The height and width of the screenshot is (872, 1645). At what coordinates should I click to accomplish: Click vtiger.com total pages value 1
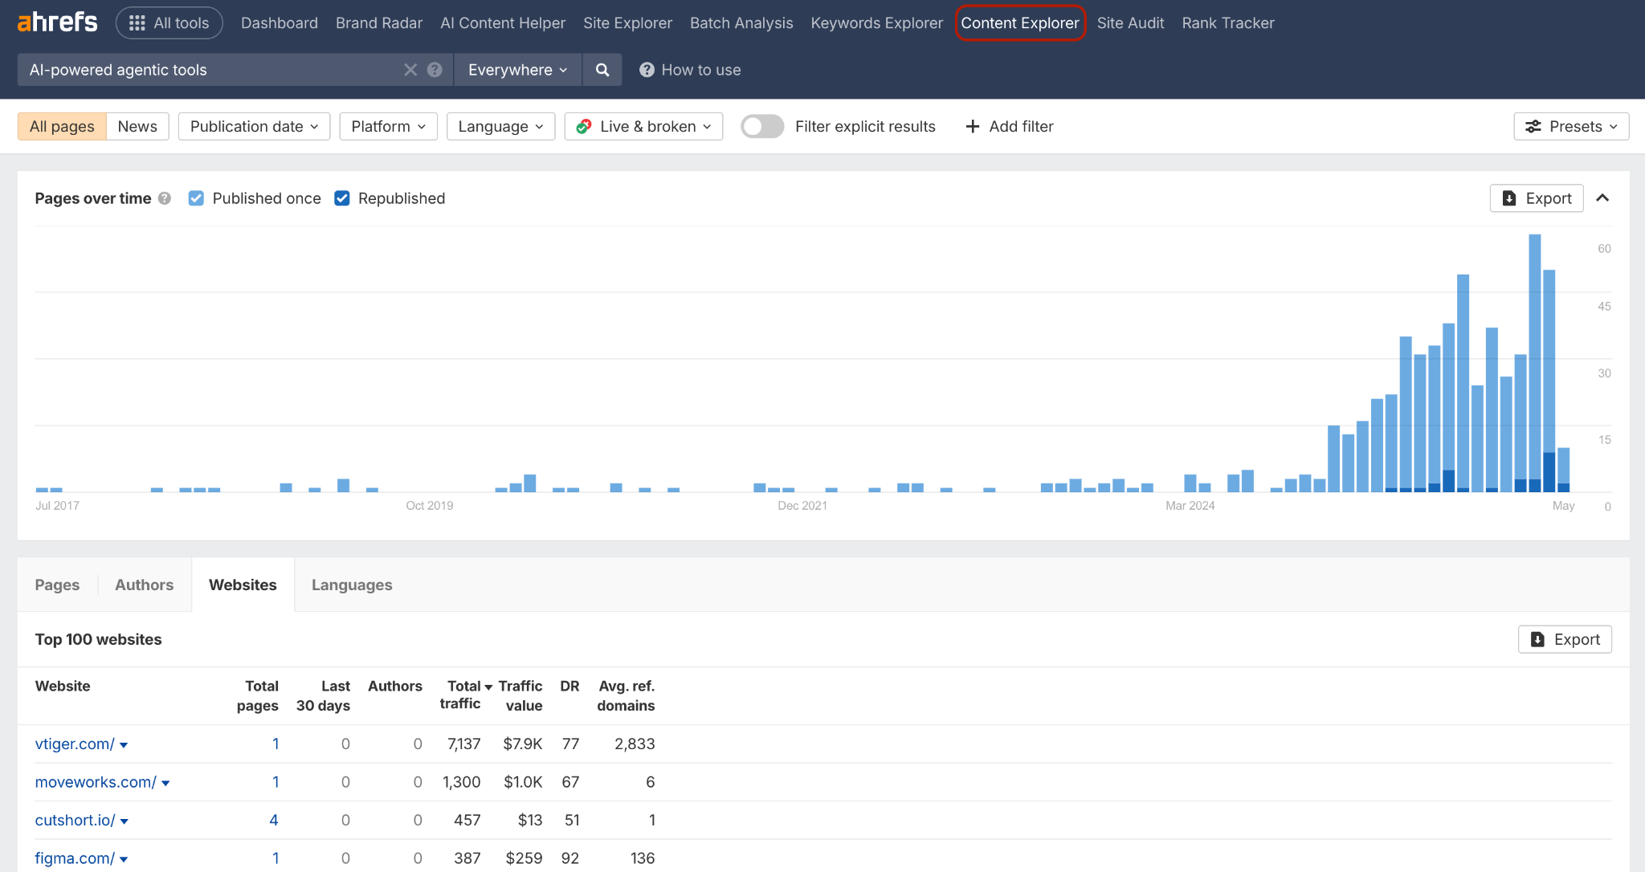(x=276, y=744)
